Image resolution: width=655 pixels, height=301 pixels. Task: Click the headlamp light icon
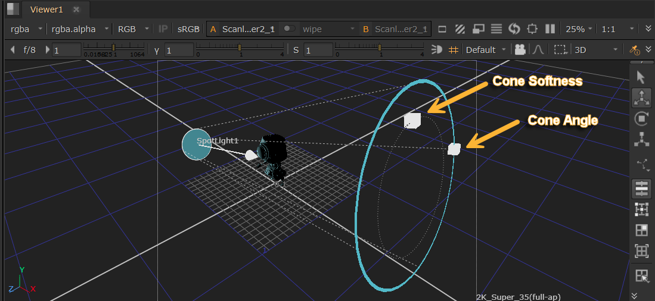coord(437,50)
